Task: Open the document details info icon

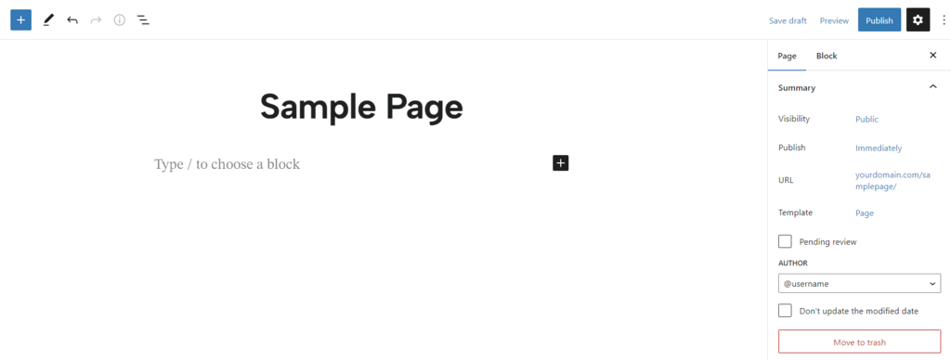Action: coord(120,20)
